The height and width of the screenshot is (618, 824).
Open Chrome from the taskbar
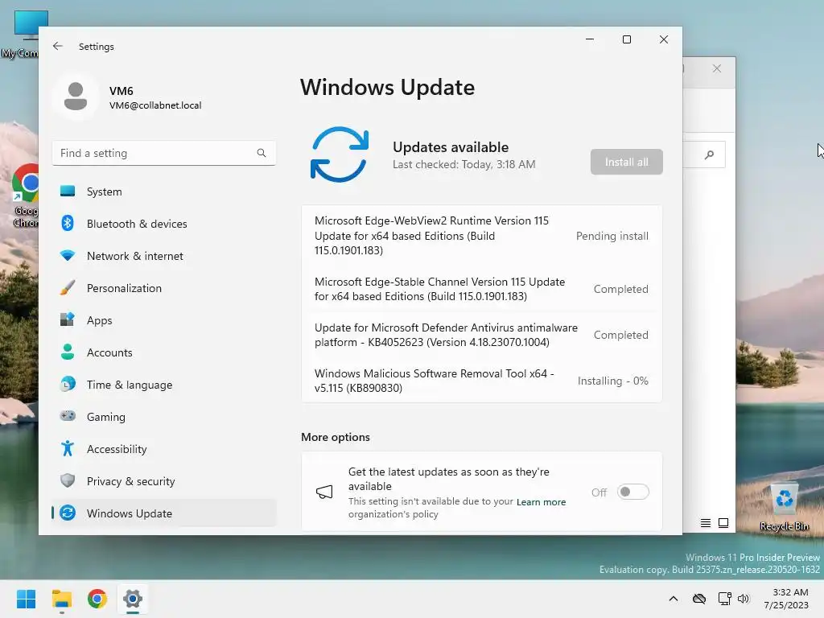97,599
